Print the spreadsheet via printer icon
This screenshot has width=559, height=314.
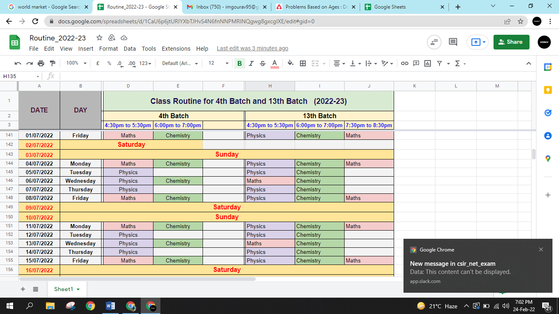[x=41, y=63]
